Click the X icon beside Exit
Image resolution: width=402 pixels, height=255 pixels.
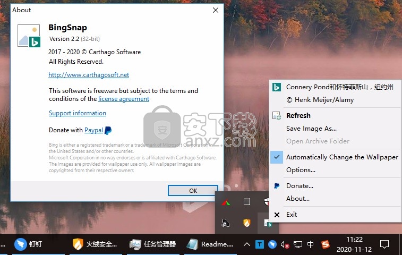pyautogui.click(x=277, y=215)
